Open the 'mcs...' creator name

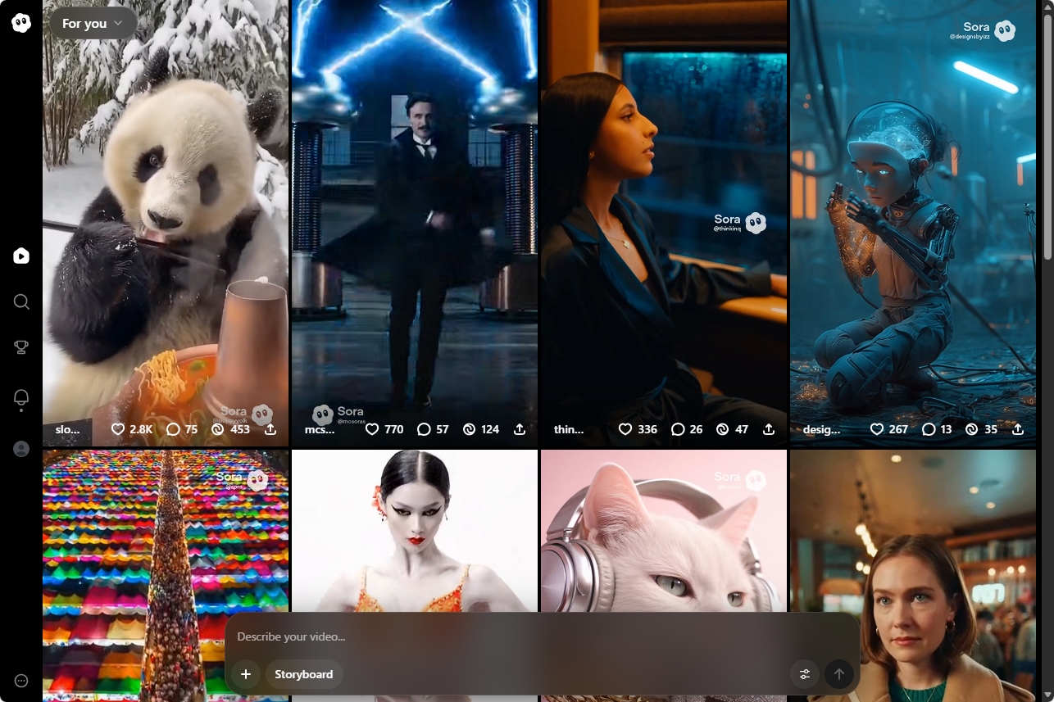[x=320, y=429]
